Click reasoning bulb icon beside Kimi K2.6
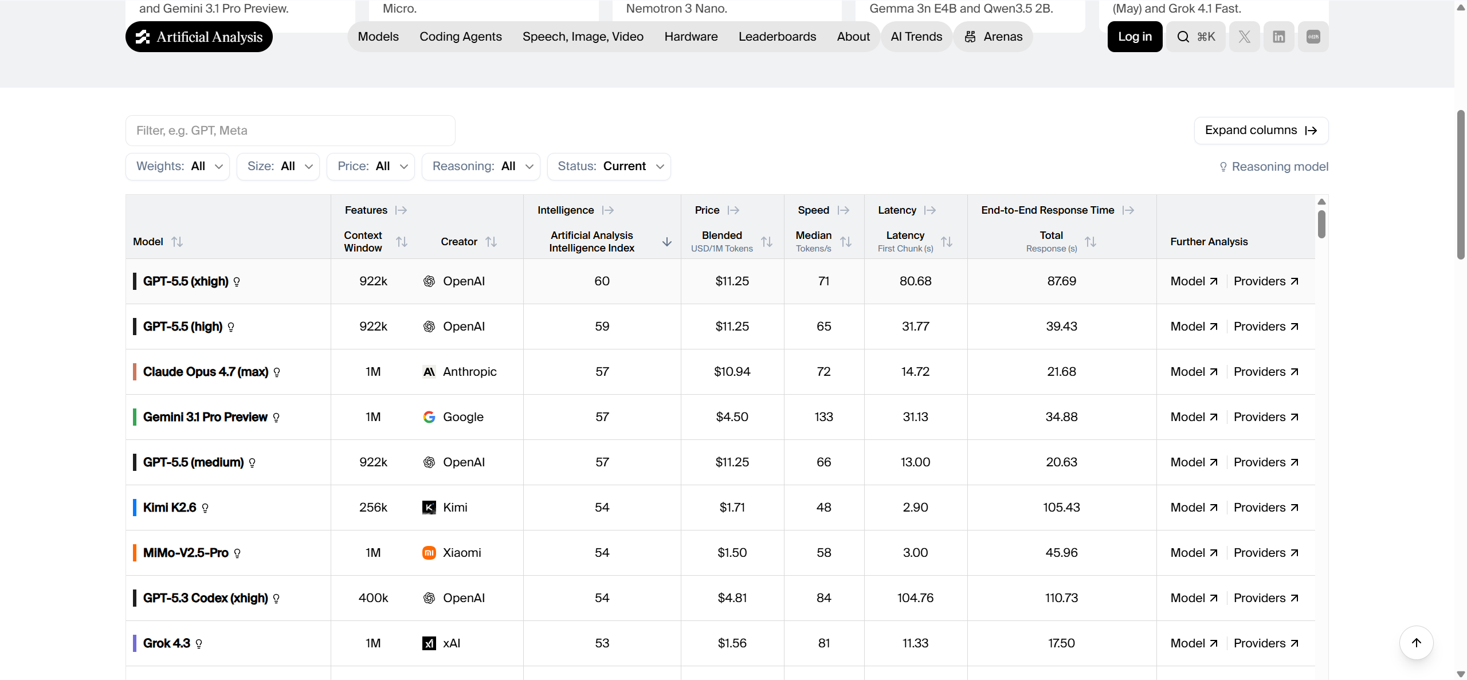 (205, 508)
